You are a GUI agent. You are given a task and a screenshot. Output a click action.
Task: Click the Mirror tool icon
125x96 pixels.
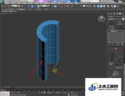point(87,6)
